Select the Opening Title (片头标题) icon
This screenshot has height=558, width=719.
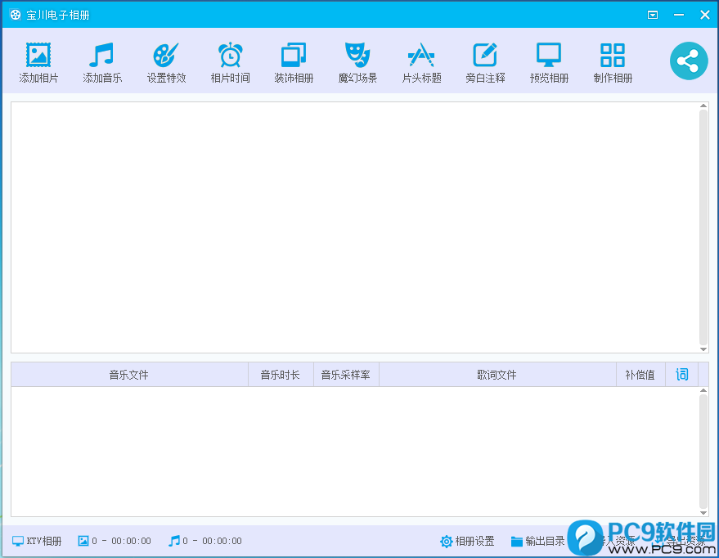tap(421, 56)
